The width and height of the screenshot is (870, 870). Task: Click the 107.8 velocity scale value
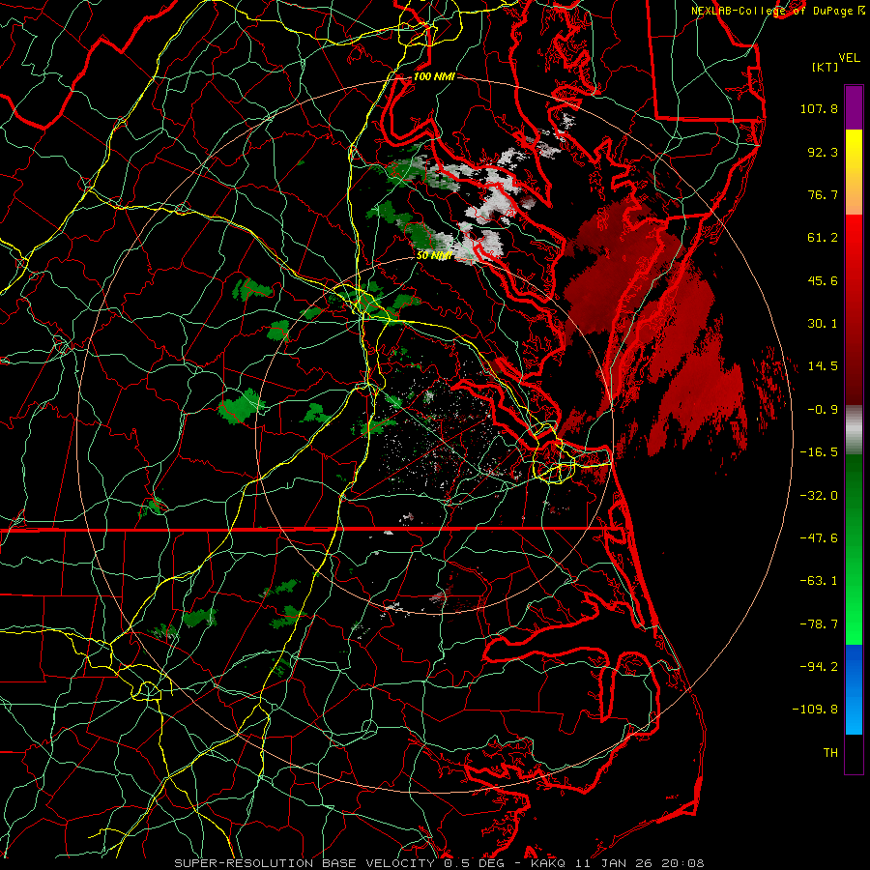point(819,108)
